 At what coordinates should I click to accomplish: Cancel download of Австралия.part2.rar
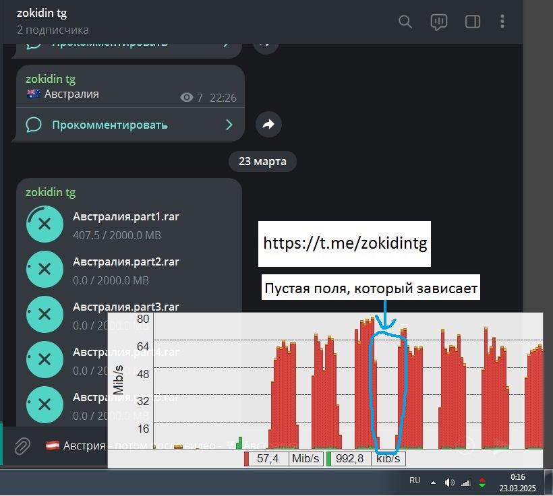tap(45, 269)
